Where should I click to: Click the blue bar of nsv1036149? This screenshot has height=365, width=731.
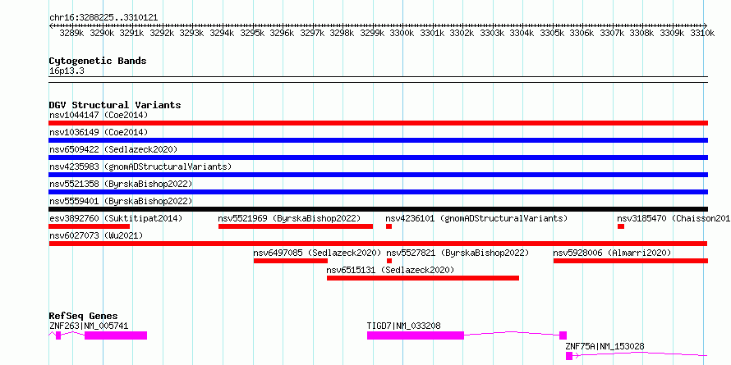[379, 140]
